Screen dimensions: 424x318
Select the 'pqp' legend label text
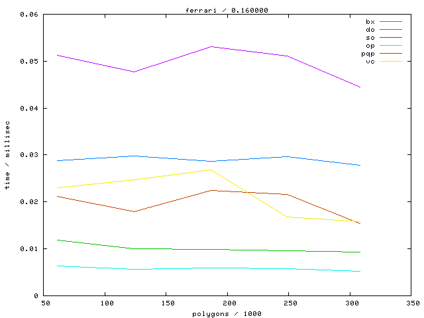(x=368, y=54)
